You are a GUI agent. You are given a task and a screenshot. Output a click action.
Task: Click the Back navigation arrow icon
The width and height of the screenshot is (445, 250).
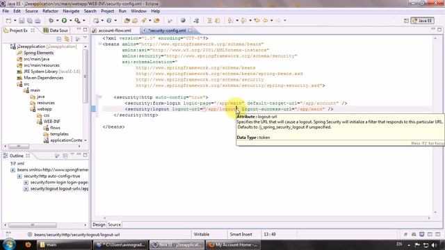[266, 20]
